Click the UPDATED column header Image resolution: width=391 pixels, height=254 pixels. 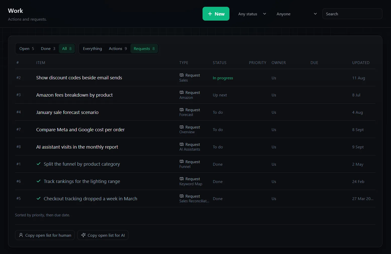(x=361, y=63)
